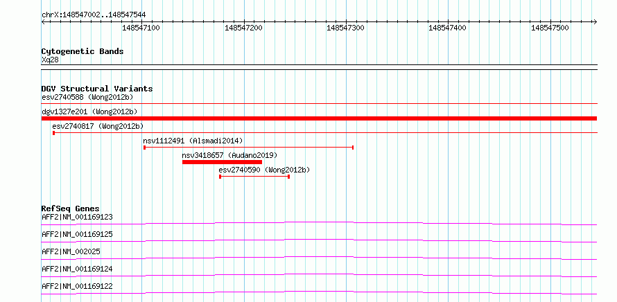The width and height of the screenshot is (617, 302).
Task: Click the magenta gene line under AFF2|NM_002025
Action: (319, 258)
